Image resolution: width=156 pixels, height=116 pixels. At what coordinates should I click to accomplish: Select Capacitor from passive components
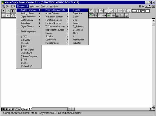tap(78, 13)
